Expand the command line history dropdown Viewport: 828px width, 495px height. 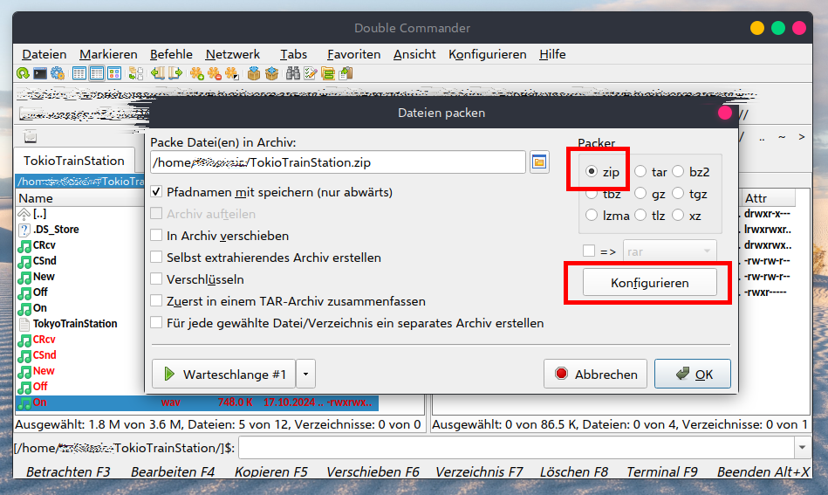pos(802,448)
